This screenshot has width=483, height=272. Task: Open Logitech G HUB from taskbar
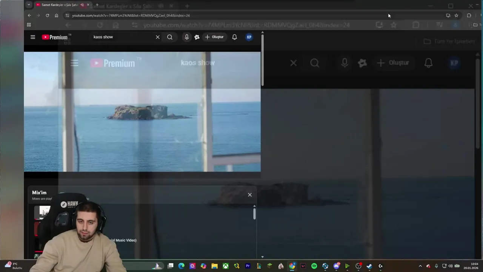(380, 266)
